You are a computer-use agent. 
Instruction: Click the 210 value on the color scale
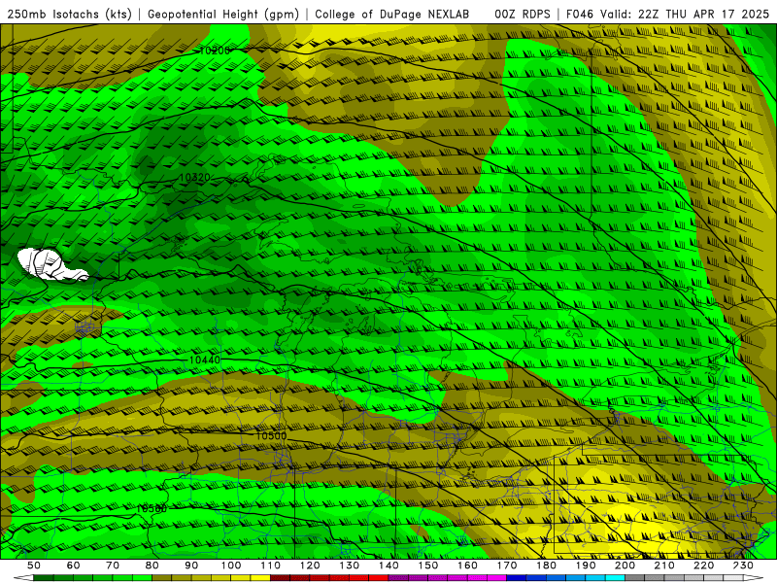[664, 566]
